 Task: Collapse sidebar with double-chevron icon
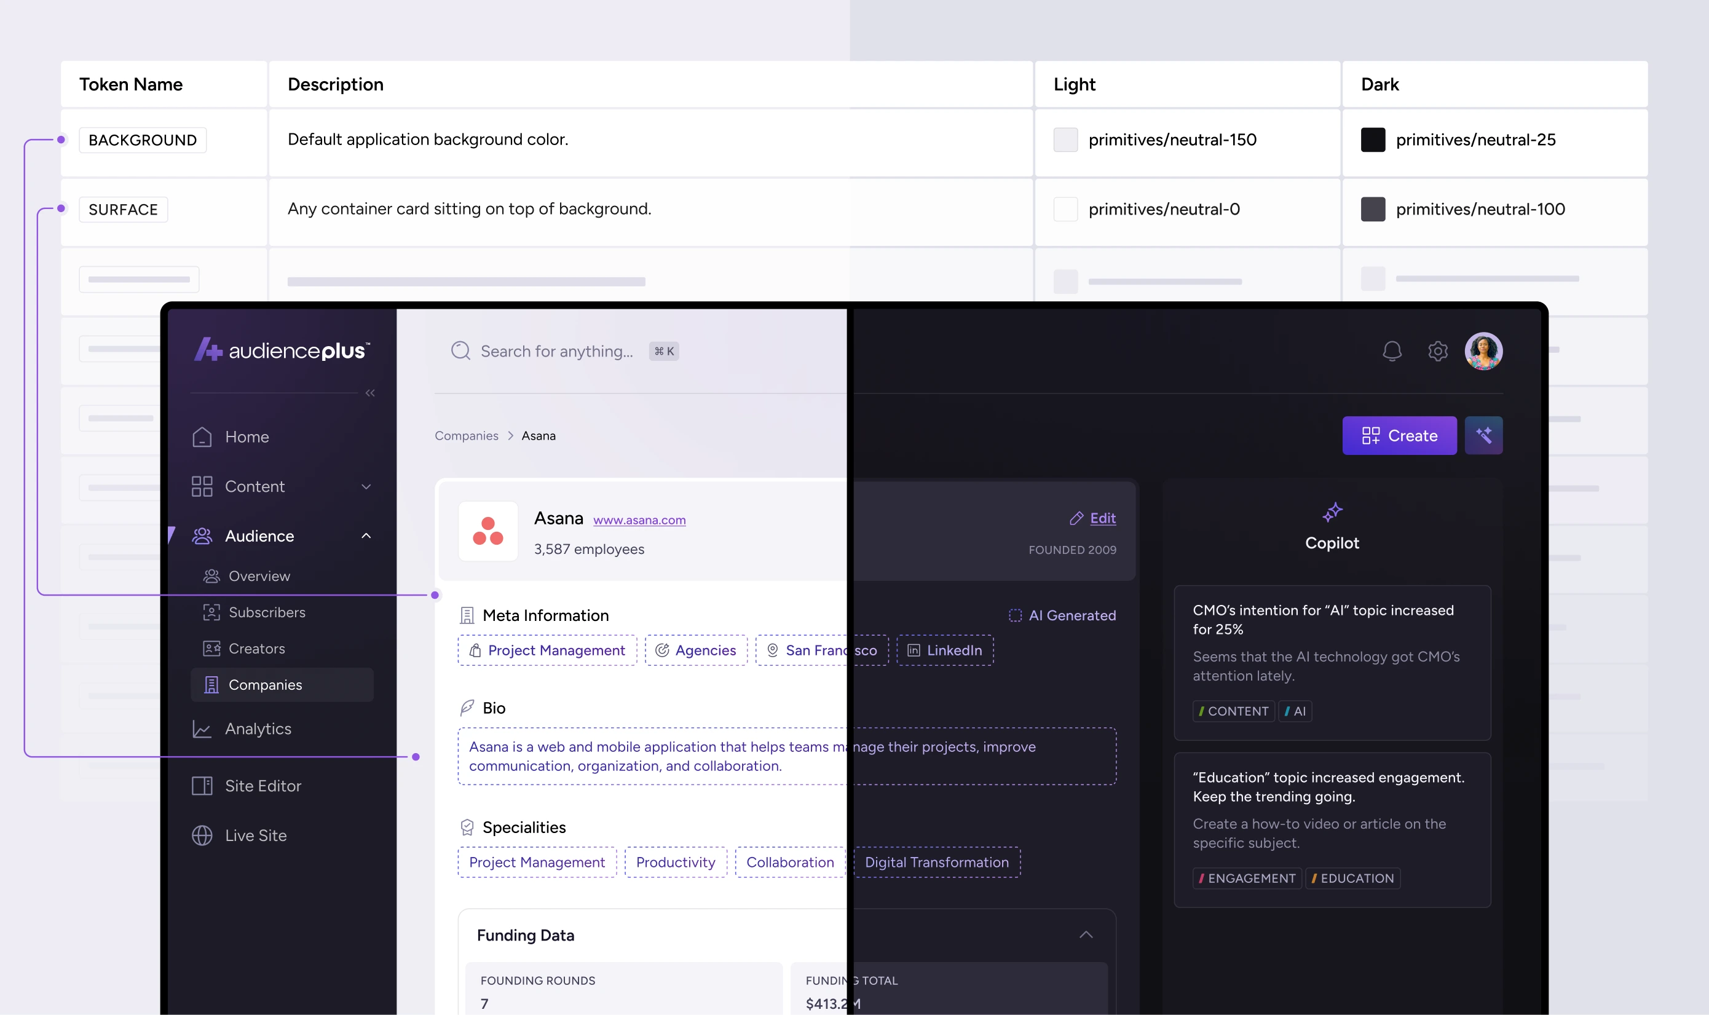click(x=370, y=393)
